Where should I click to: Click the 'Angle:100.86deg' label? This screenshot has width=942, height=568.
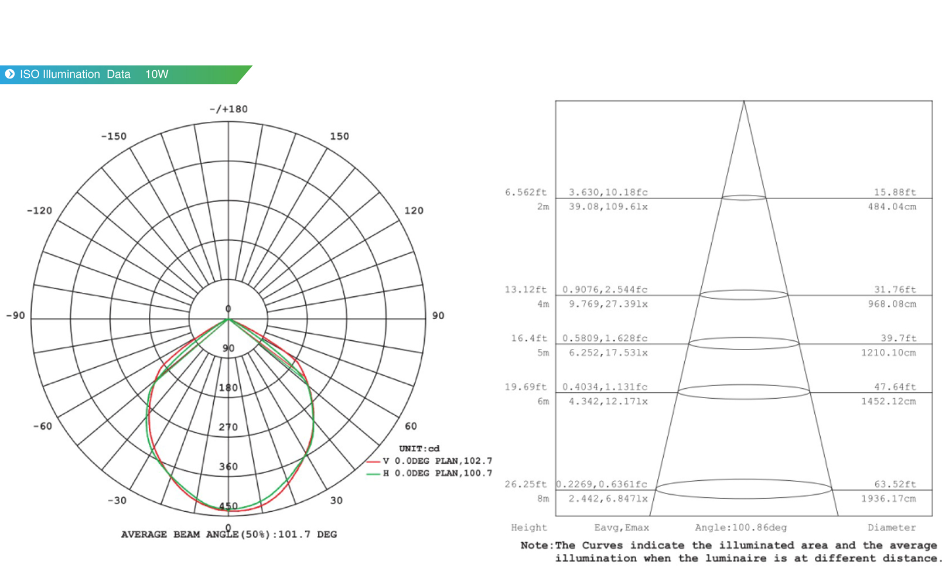pyautogui.click(x=741, y=528)
